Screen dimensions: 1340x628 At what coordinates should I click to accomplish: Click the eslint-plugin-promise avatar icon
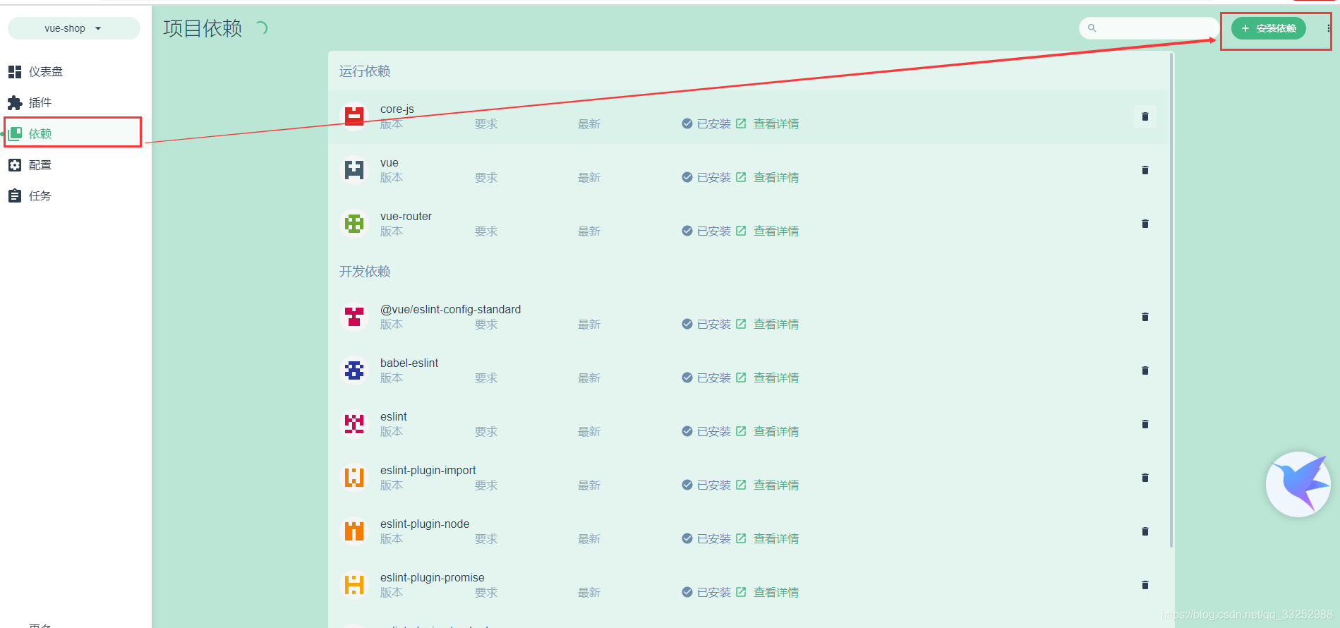click(354, 585)
